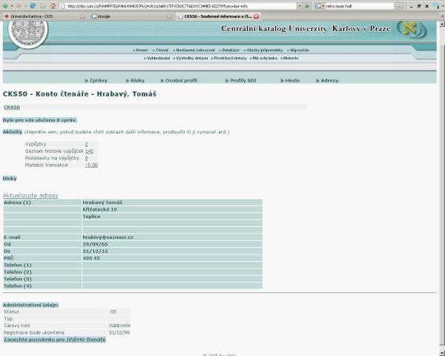Open the browser home page icon
Viewport: 445px width, 356px height.
(x=53, y=6)
